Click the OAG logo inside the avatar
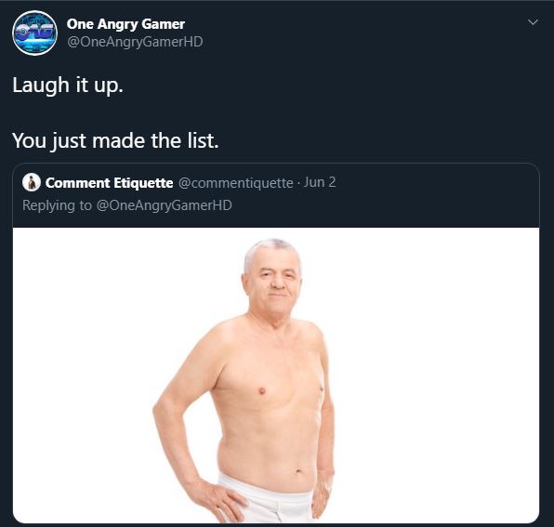 click(x=34, y=33)
